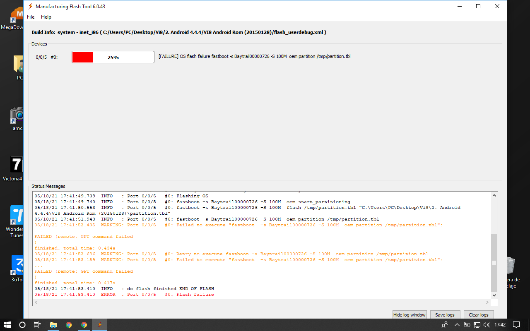
Task: Click the red 25% flash progress bar
Action: pyautogui.click(x=113, y=57)
